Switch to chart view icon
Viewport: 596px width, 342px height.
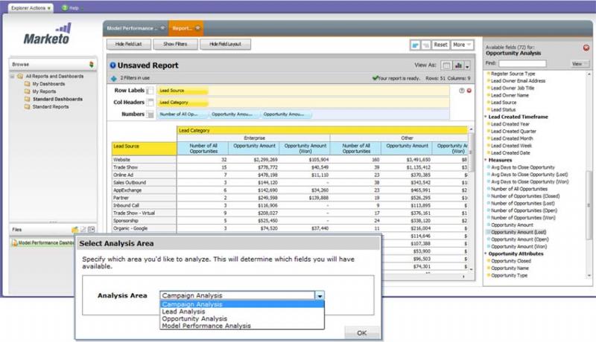(x=457, y=65)
